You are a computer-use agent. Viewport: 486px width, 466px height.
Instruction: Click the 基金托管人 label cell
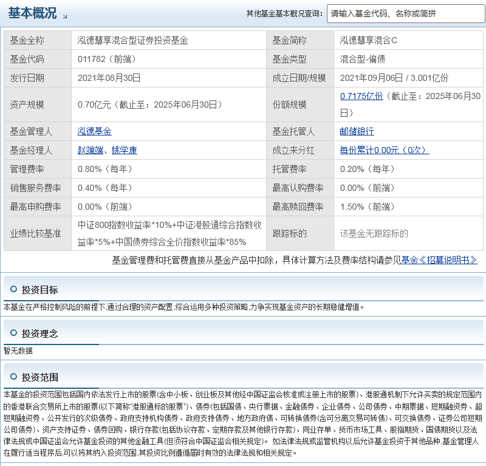[x=300, y=131]
